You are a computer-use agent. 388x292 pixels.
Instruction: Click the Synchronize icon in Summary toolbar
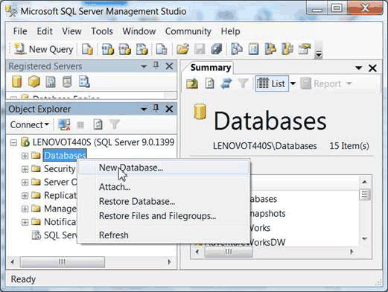coord(226,83)
